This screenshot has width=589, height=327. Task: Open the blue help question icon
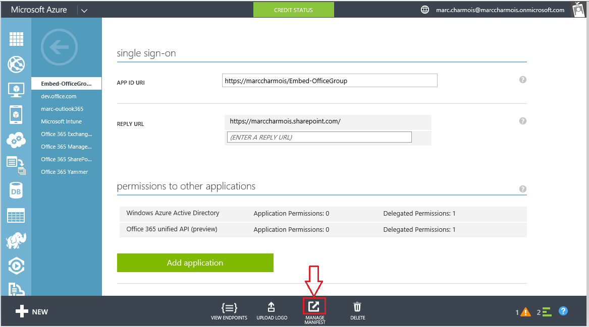(563, 311)
